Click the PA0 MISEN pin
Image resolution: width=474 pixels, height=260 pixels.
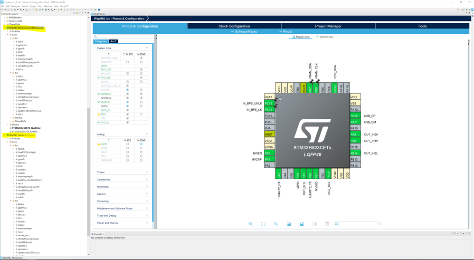pyautogui.click(x=270, y=153)
